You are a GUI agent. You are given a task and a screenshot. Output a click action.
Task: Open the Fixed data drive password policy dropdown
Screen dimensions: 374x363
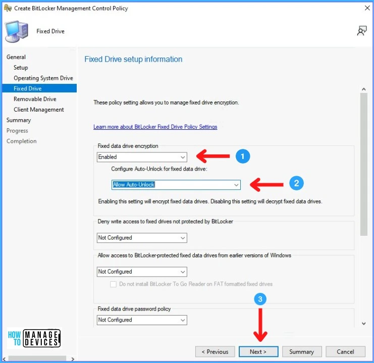pyautogui.click(x=142, y=320)
